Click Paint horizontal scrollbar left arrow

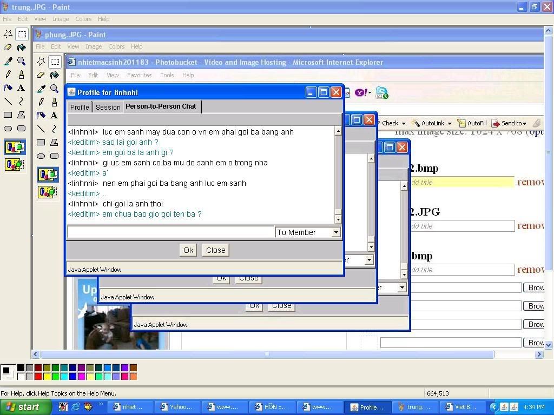pos(35,354)
